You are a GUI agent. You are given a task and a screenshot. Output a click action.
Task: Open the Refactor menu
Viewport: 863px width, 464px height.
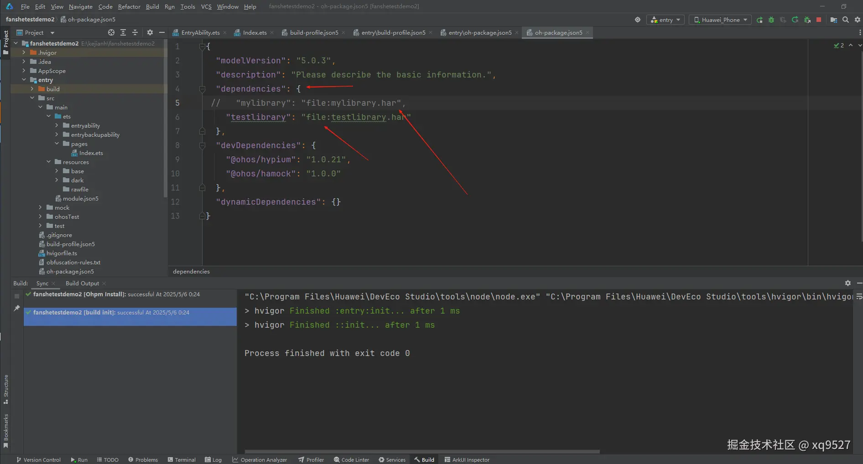(x=129, y=7)
